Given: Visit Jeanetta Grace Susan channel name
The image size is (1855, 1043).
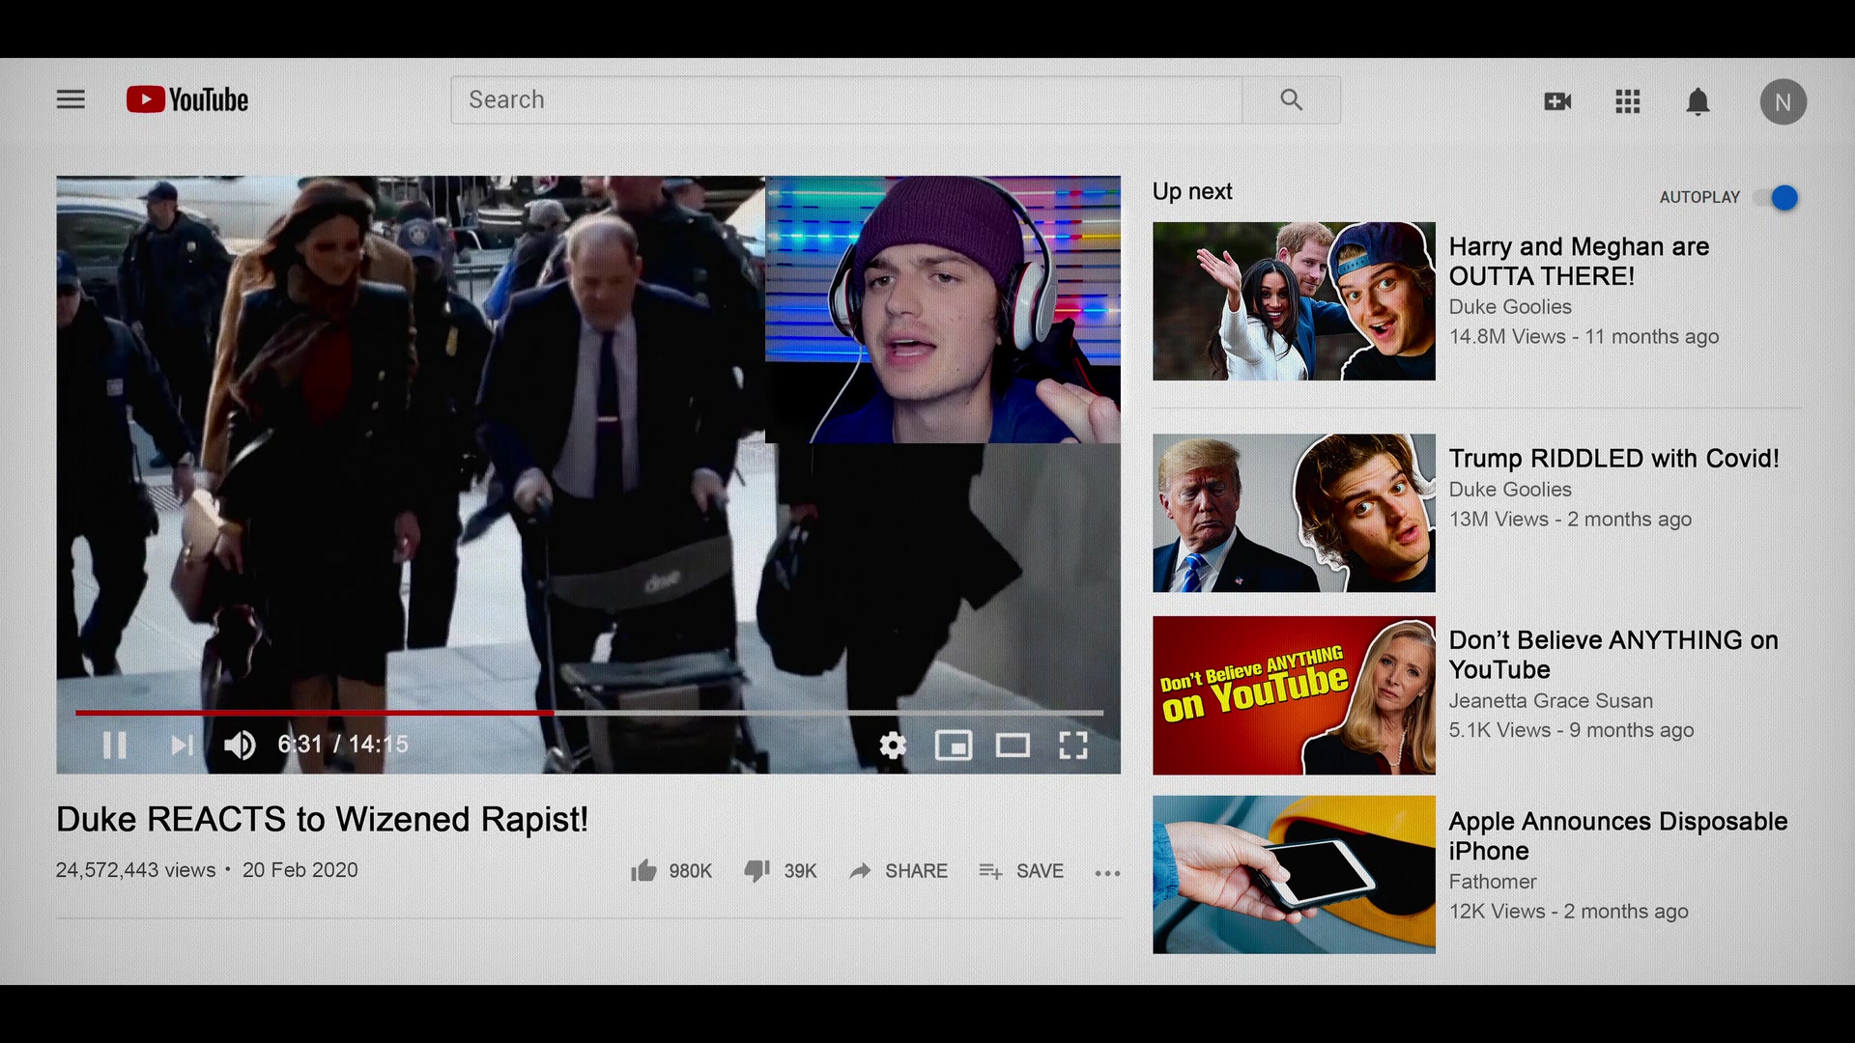Looking at the screenshot, I should [1551, 701].
